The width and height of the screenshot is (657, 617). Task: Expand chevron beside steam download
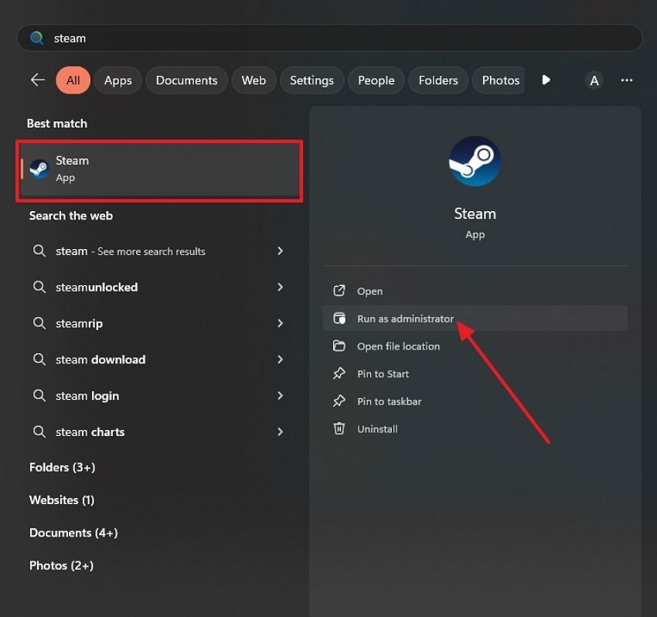pyautogui.click(x=280, y=360)
